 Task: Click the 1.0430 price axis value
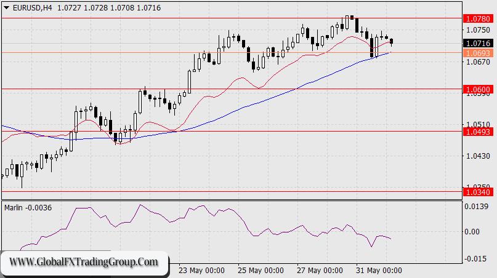tap(478, 156)
